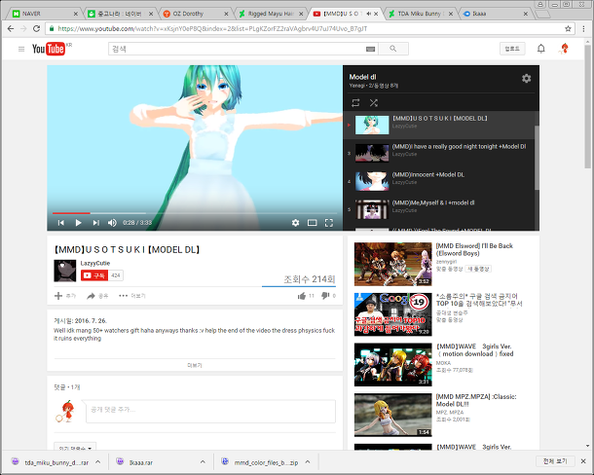Like the video thumbs up

click(x=302, y=296)
